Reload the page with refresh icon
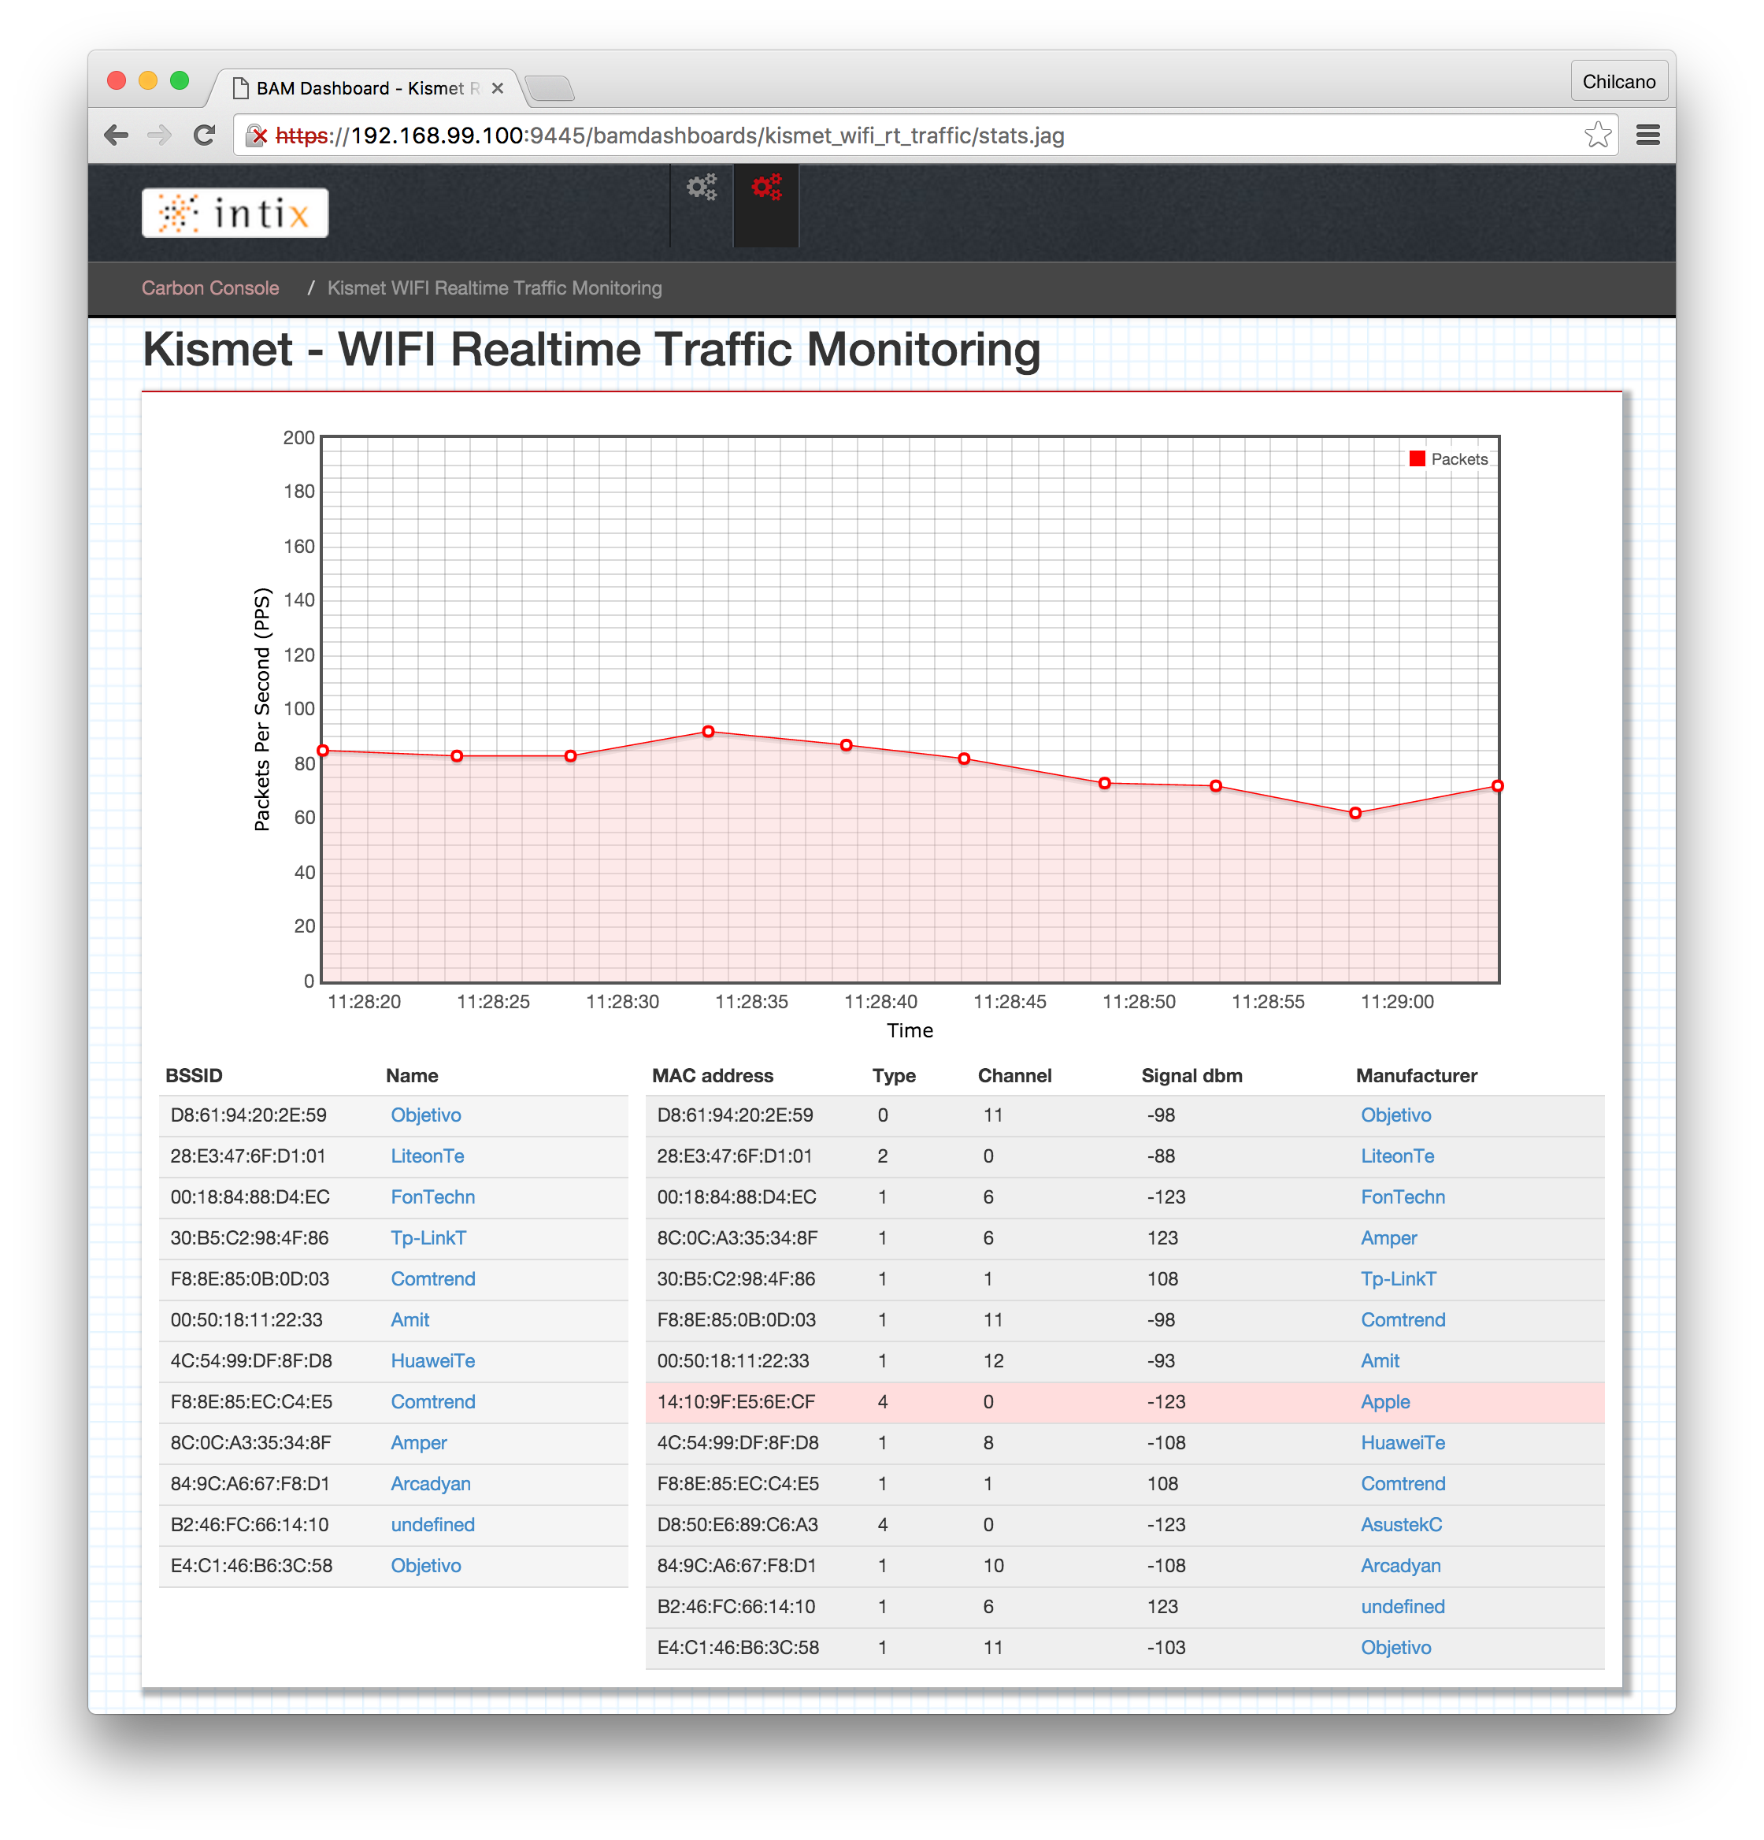This screenshot has height=1840, width=1764. [204, 135]
